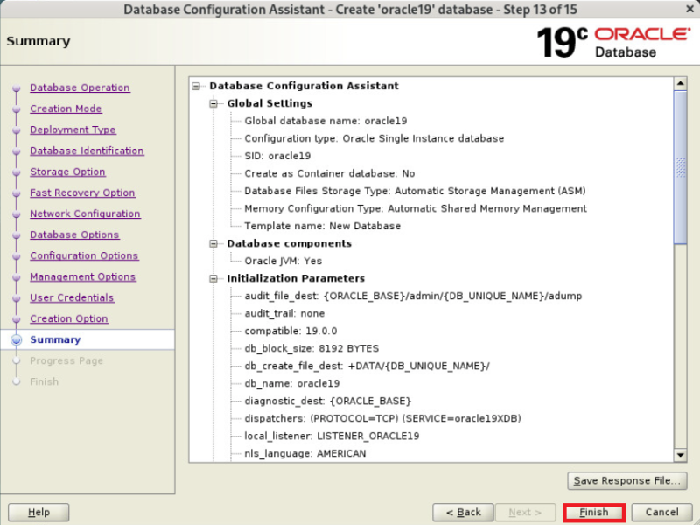Open the Fast Recovery Option step
Screen dimensions: 700x525
[82, 192]
